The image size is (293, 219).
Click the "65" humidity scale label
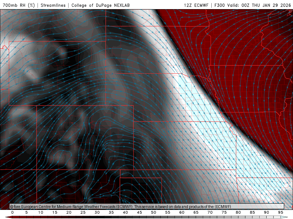[196, 212]
